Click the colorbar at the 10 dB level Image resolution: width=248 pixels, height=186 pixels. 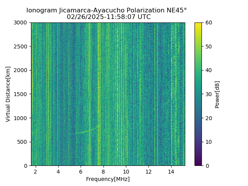tap(198, 142)
